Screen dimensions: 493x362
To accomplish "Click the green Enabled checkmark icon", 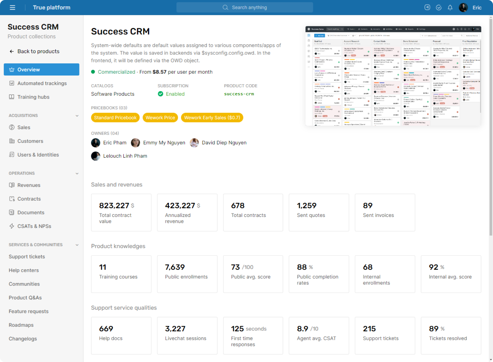I will tap(160, 94).
